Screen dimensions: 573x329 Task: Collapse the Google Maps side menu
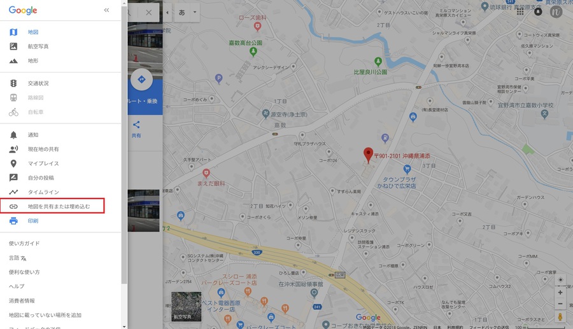(106, 10)
